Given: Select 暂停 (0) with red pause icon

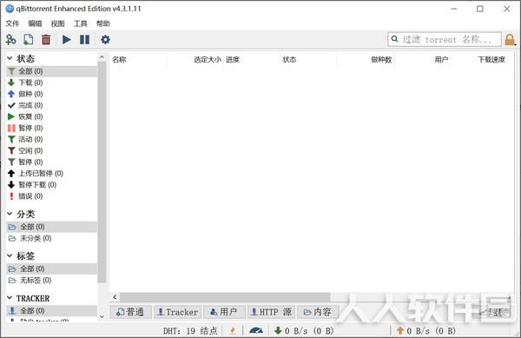Looking at the screenshot, I should tap(51, 128).
